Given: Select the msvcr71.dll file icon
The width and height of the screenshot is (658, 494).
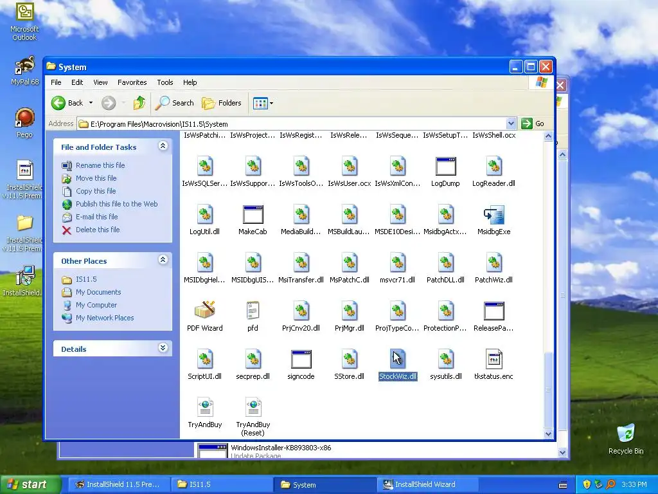Looking at the screenshot, I should [397, 263].
